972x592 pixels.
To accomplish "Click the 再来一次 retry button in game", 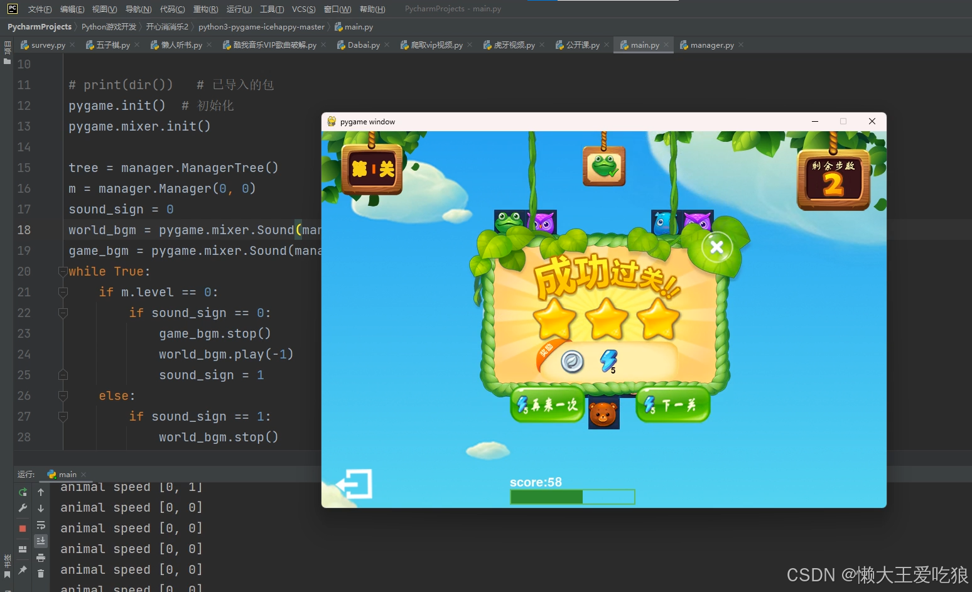I will point(548,405).
